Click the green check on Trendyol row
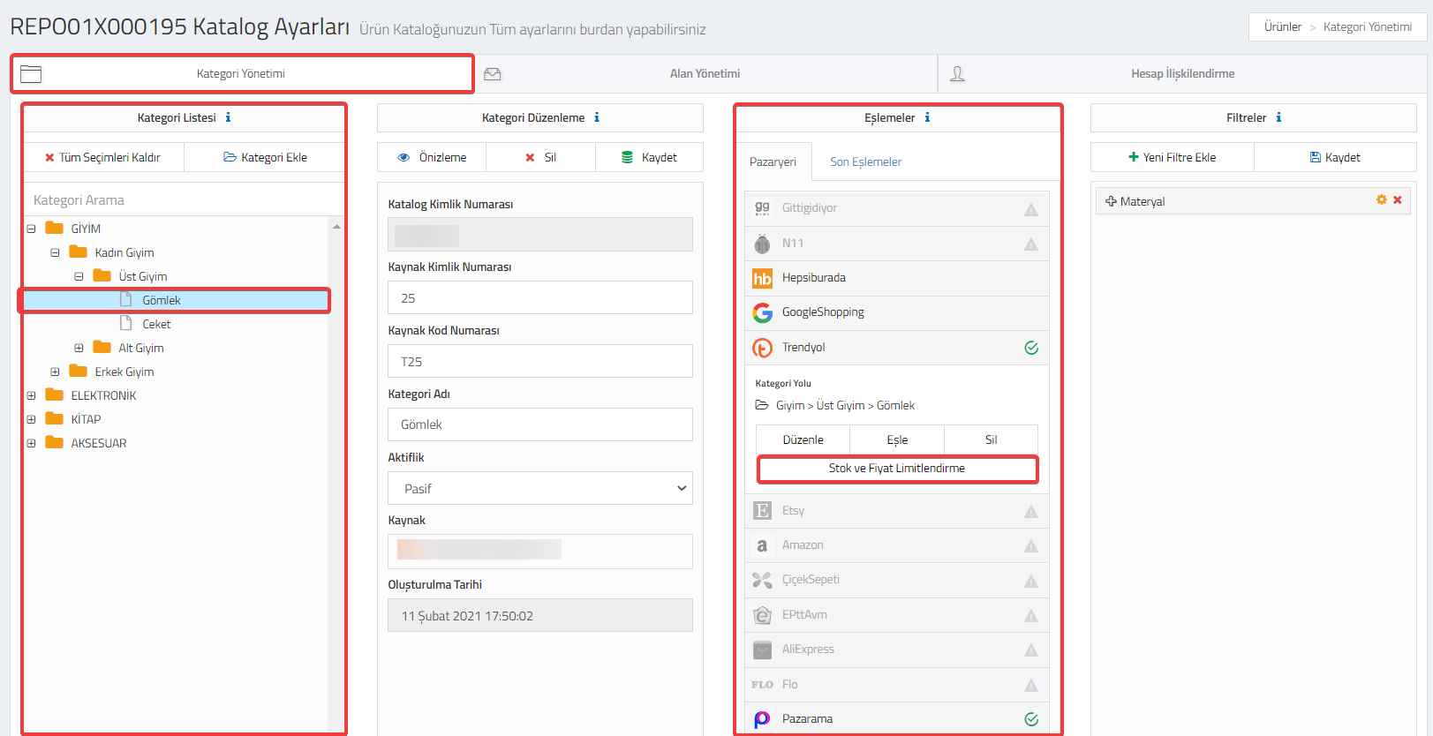The width and height of the screenshot is (1433, 736). (x=1031, y=348)
